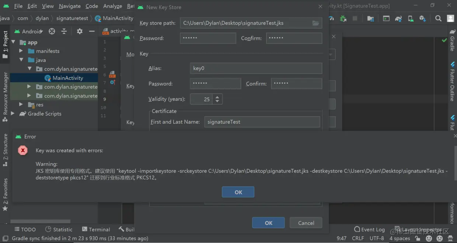This screenshot has width=457, height=243.
Task: Open the Event Log tab
Action: [369, 229]
